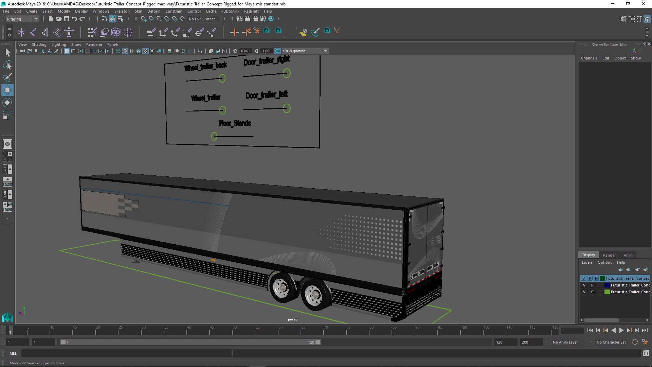Viewport: 652px width, 367px height.
Task: Expand the sRGB gamma color space dropdown
Action: (325, 51)
